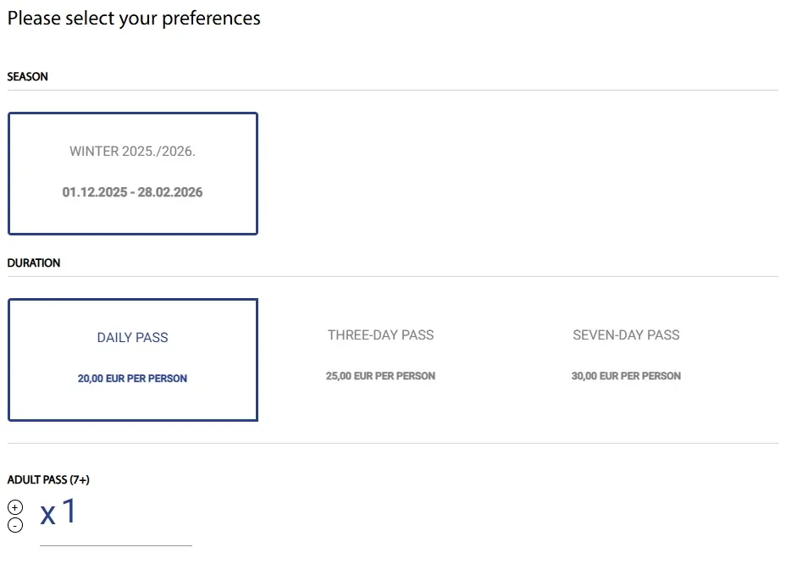Screen dimensions: 786x564
Task: Select the WINTER 2025./2026. season title
Action: click(132, 151)
